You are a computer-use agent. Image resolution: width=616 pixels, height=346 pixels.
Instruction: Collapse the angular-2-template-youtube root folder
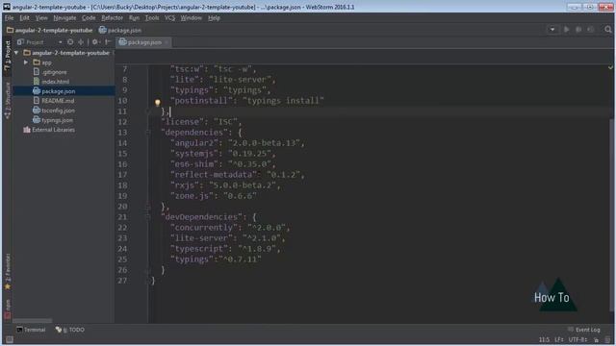[x=16, y=53]
